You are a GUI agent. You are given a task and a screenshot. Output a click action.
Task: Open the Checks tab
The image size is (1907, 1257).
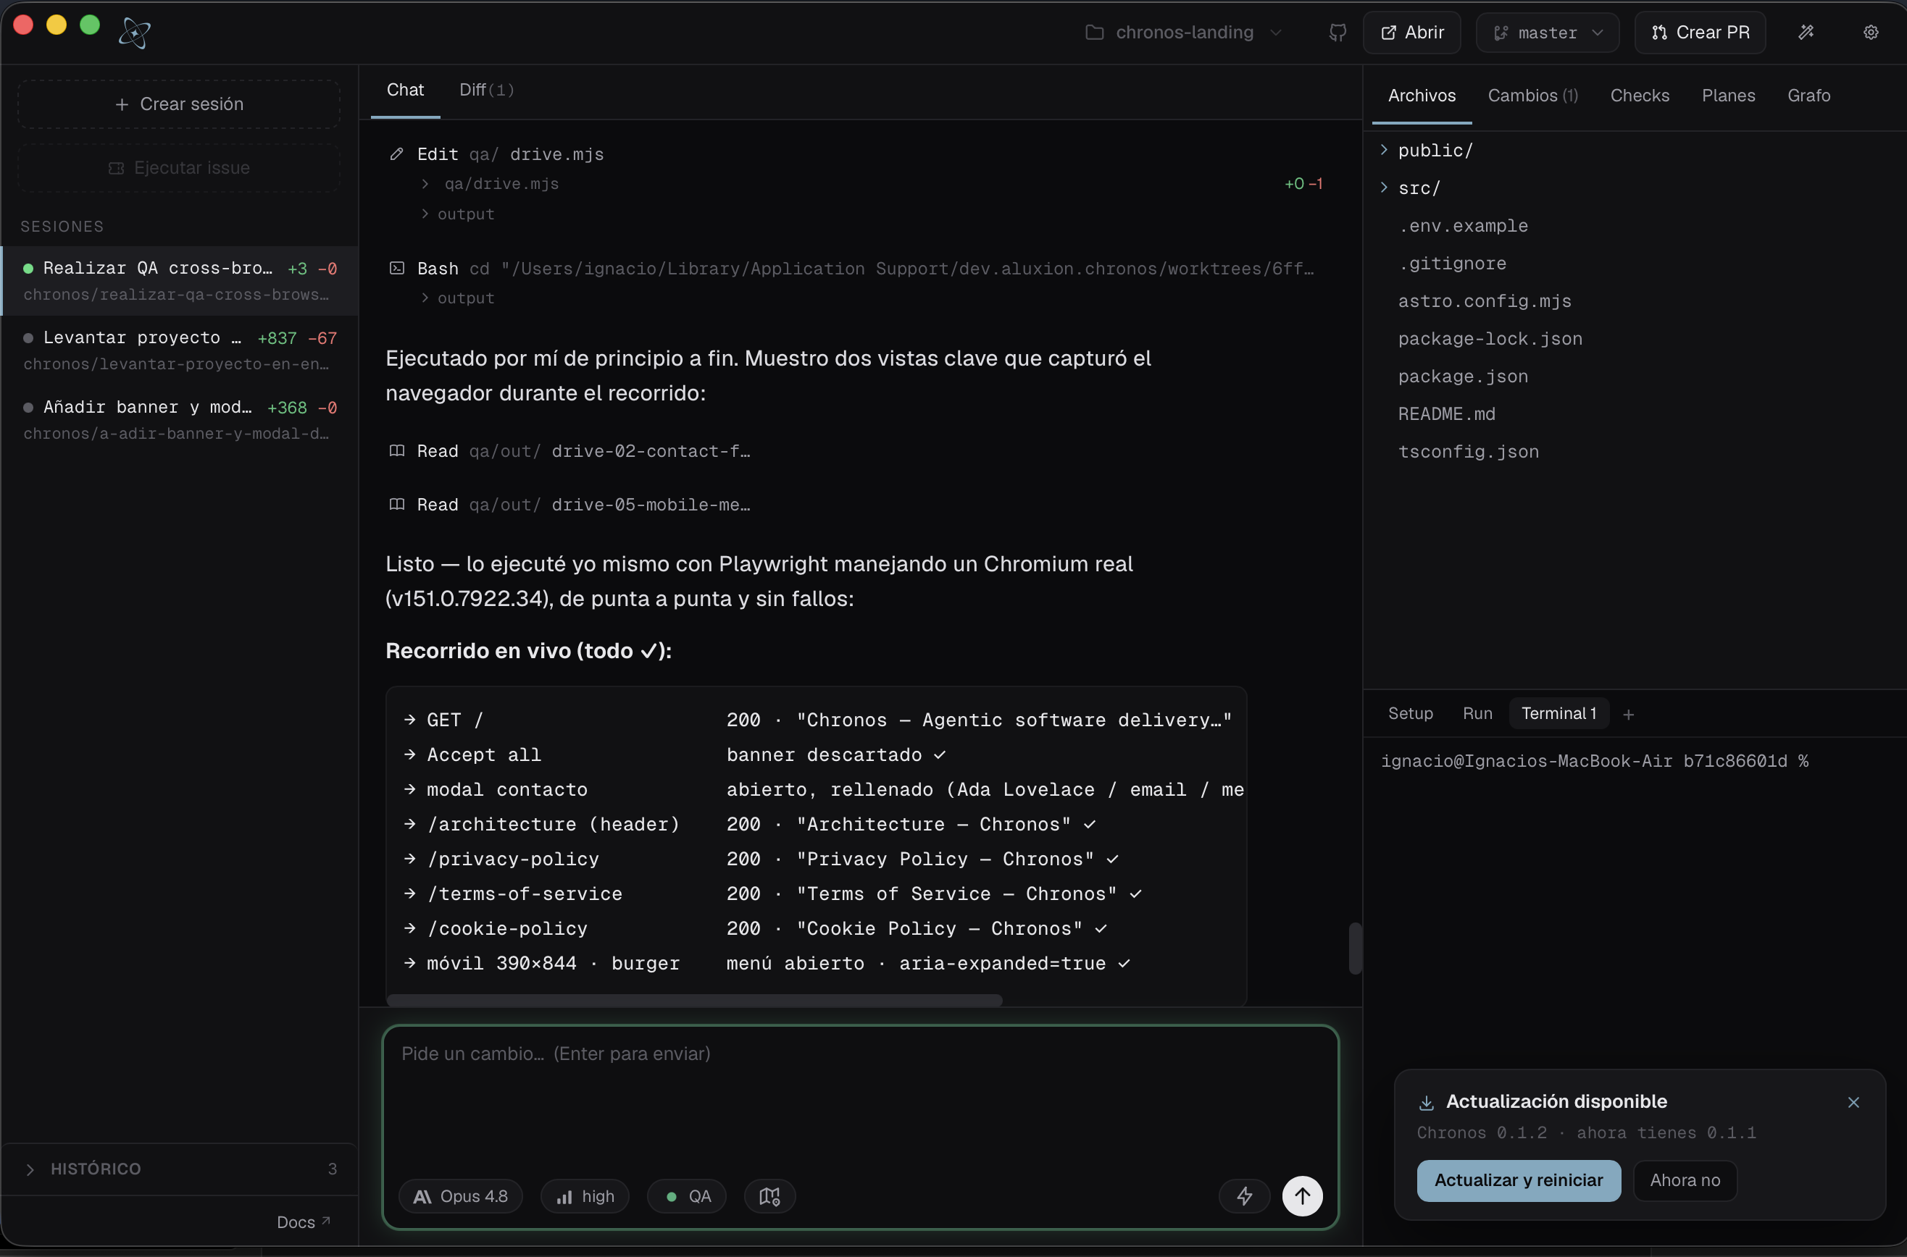(1640, 96)
